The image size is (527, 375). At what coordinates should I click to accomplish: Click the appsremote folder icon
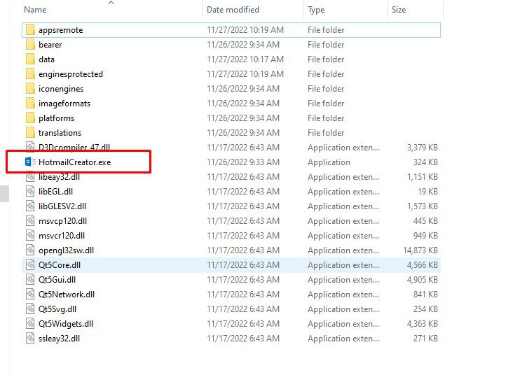(x=30, y=30)
